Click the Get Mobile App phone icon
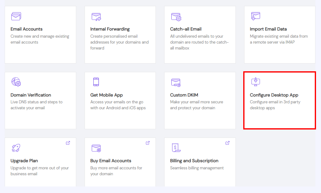The width and height of the screenshot is (321, 193). coord(96,82)
